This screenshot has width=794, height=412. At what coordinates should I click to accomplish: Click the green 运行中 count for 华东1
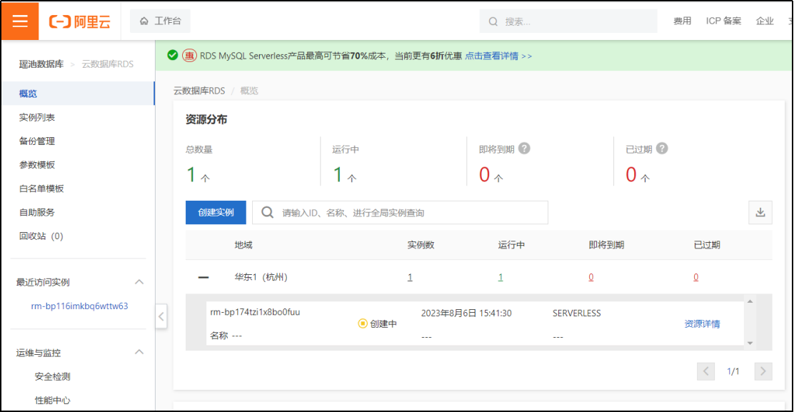[501, 277]
